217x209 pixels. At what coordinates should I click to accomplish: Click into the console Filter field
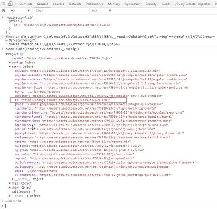(62, 11)
